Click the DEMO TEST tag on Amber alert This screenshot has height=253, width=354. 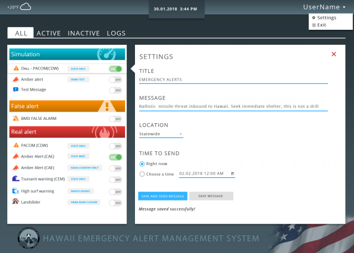(79, 80)
